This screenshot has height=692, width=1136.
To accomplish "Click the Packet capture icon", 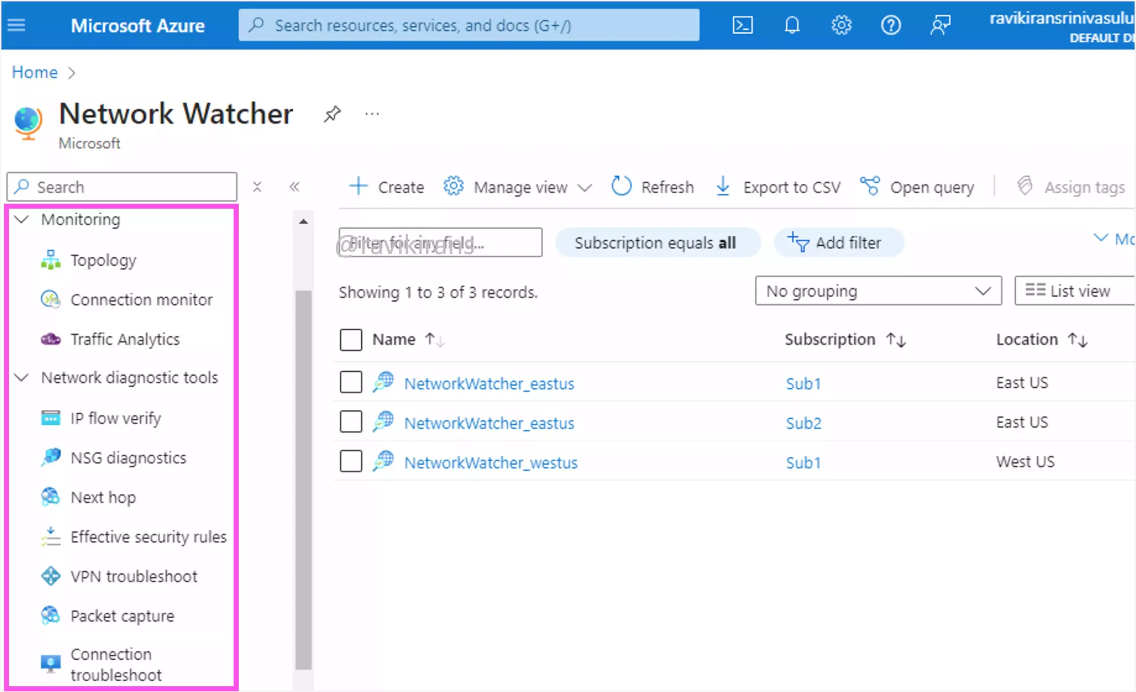I will click(51, 616).
